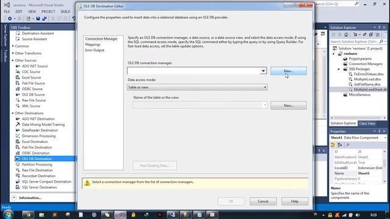This screenshot has width=390, height=219.
Task: Expand the Other Transforms toolbox section
Action: [13, 53]
